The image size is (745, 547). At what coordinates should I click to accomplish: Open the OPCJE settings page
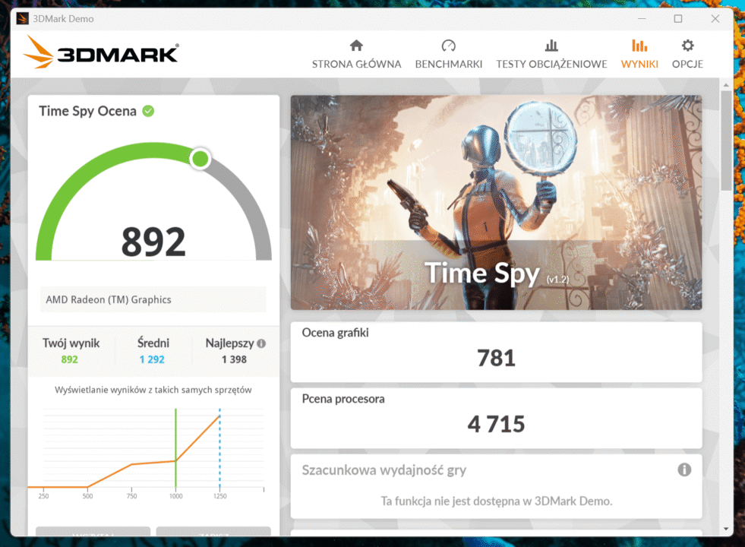click(x=687, y=53)
